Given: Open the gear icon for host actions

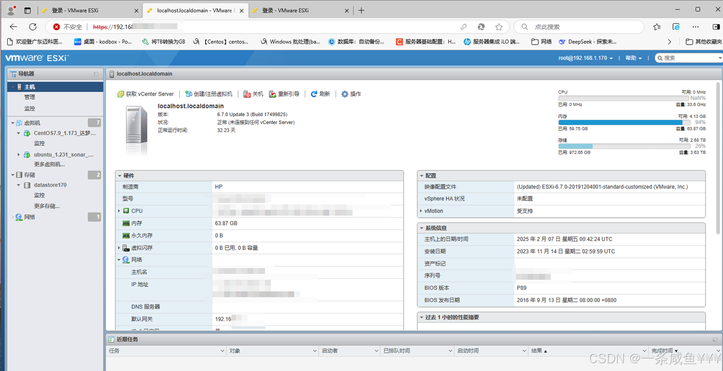Looking at the screenshot, I should 345,94.
